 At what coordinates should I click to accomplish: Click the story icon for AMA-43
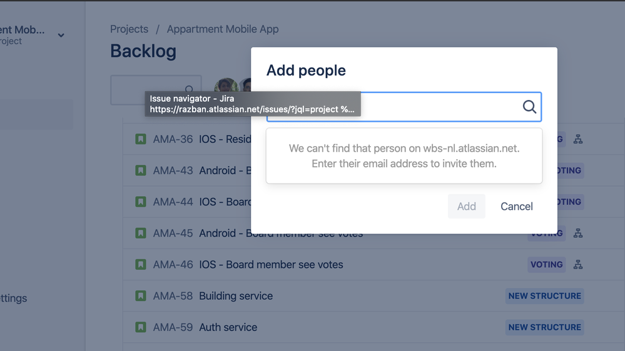(x=140, y=171)
